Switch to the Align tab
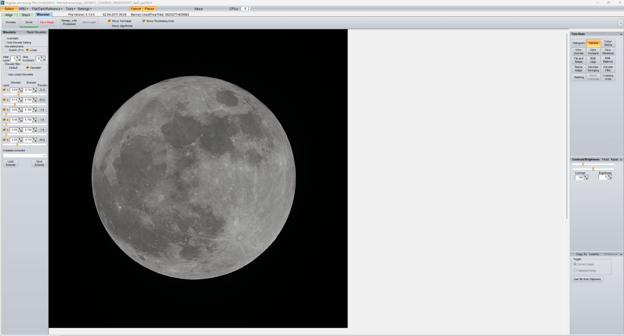 [9, 15]
